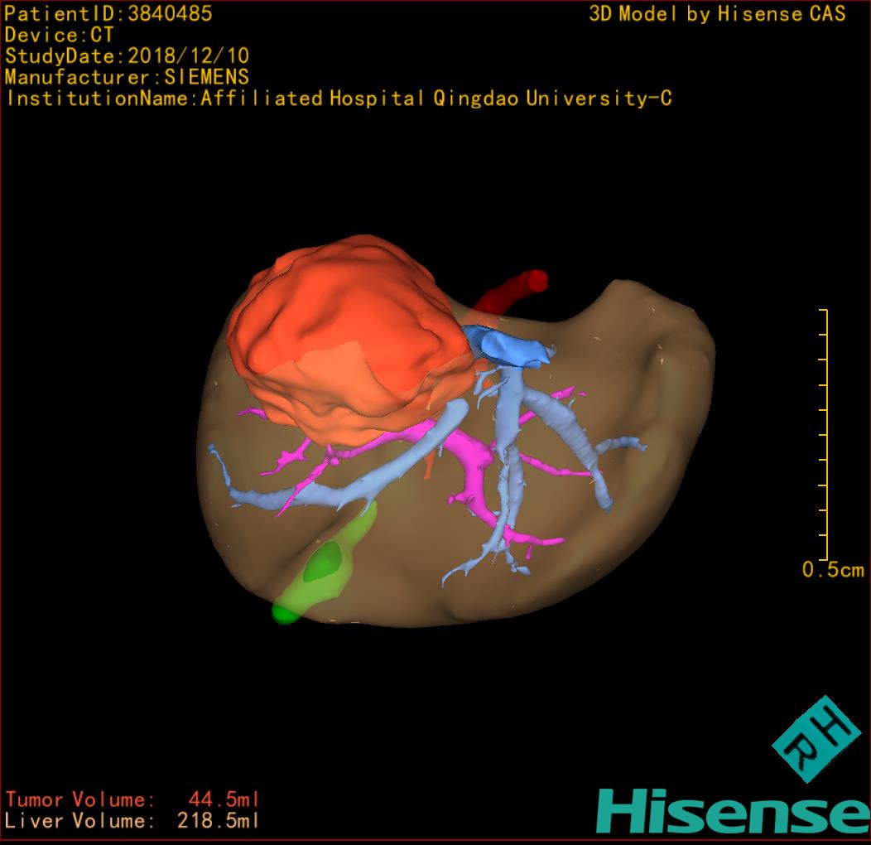Click the PatientID:3840485 text
The height and width of the screenshot is (845, 871).
click(108, 13)
